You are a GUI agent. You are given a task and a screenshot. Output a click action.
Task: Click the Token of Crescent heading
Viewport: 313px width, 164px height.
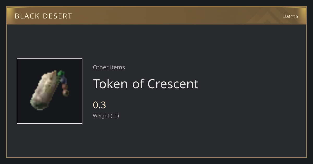[146, 84]
